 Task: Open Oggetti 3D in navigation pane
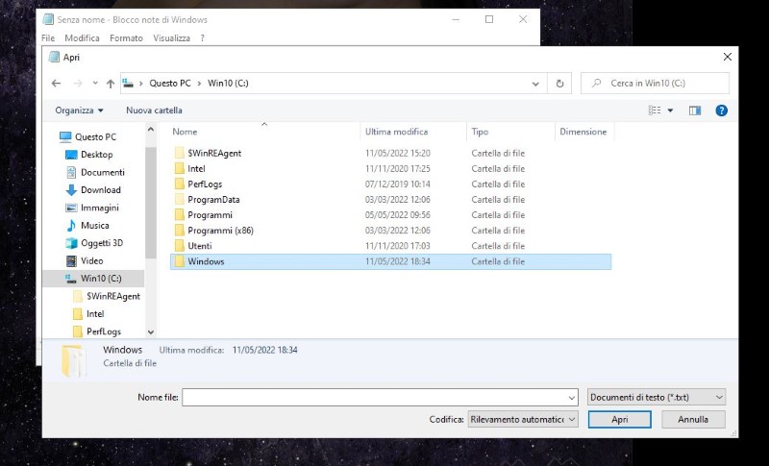tap(101, 243)
